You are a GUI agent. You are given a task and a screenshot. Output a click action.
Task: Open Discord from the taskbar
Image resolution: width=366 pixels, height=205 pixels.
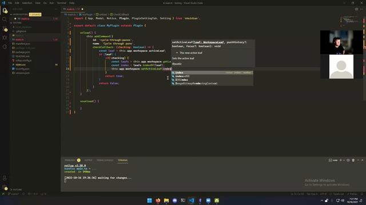[x=174, y=200]
